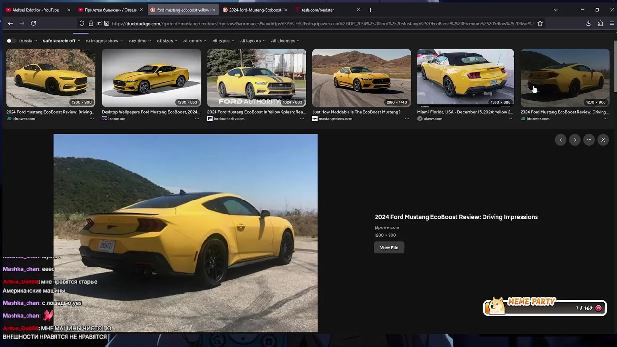
Task: Open the Firefox hamburger menu
Action: click(612, 23)
